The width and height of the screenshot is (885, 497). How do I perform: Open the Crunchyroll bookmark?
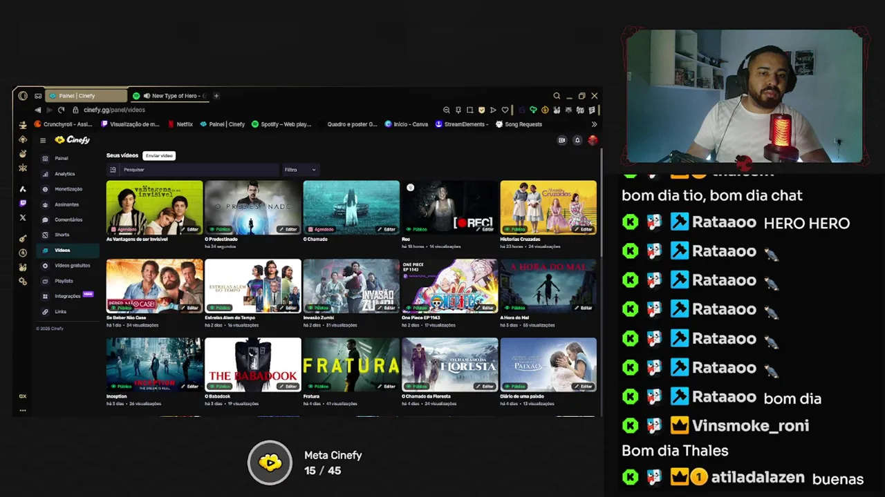tap(63, 124)
